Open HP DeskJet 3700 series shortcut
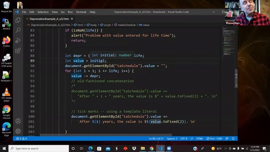 (6, 60)
